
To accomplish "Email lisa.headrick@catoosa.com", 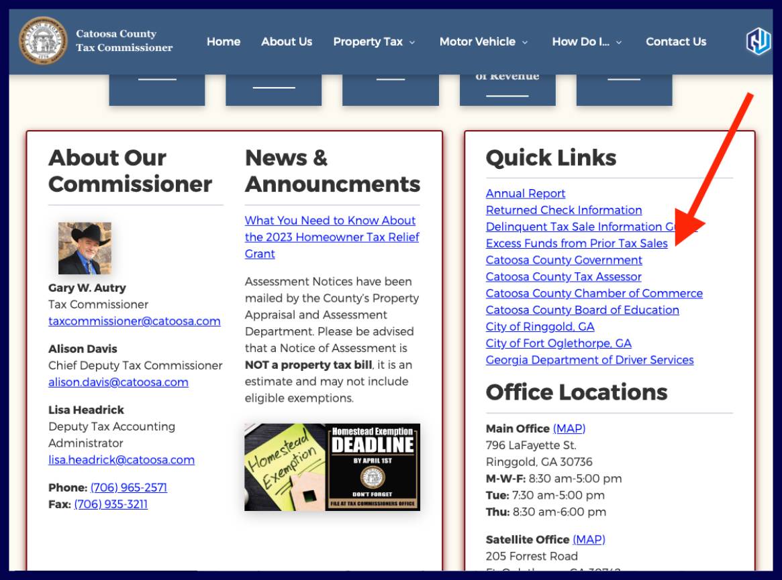I will tap(121, 460).
